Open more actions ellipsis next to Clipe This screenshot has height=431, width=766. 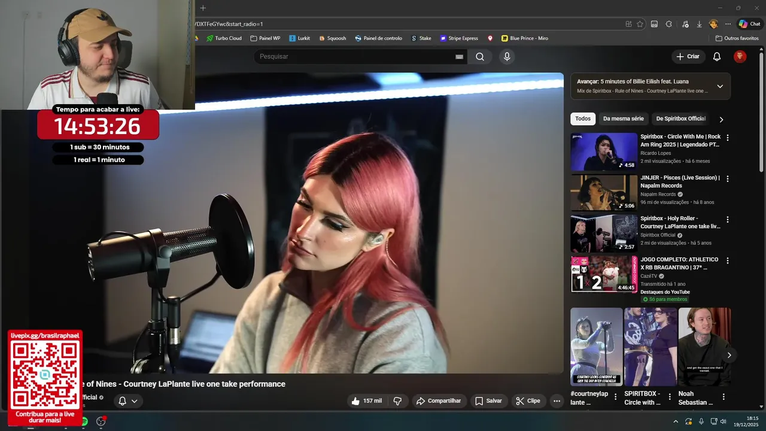click(557, 401)
